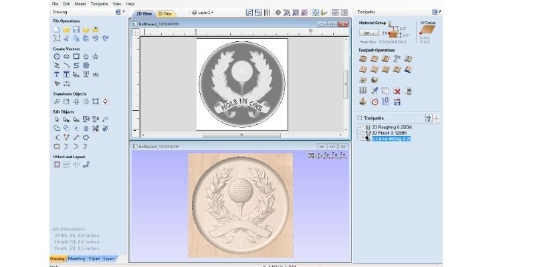The height and width of the screenshot is (267, 535).
Task: Tile the 2D and 3D view windows
Action: point(336,13)
